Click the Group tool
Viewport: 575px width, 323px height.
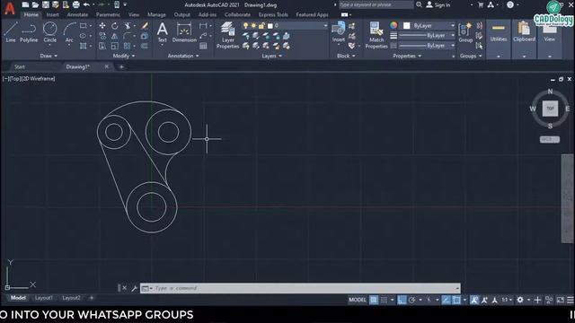465,32
